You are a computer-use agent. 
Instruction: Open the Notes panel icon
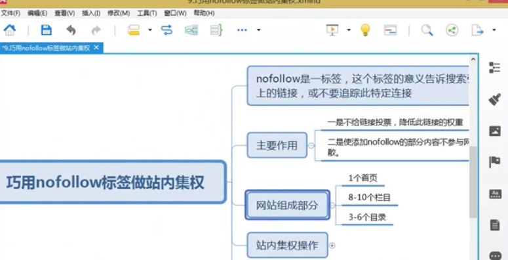[x=495, y=225]
